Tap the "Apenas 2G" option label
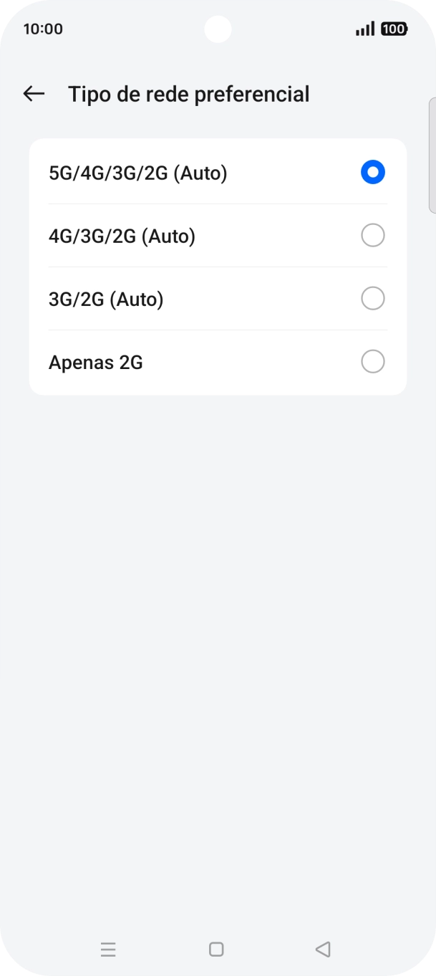436x976 pixels. click(x=96, y=363)
